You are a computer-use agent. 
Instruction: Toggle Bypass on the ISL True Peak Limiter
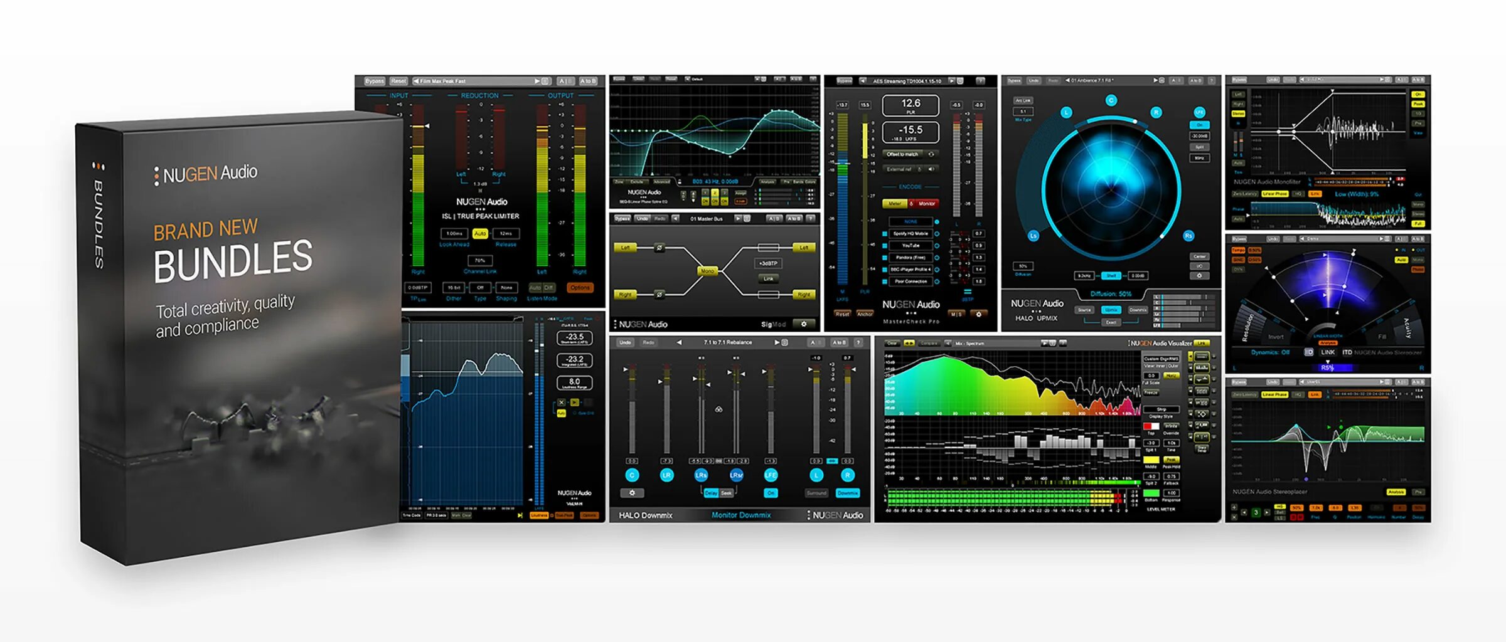375,81
